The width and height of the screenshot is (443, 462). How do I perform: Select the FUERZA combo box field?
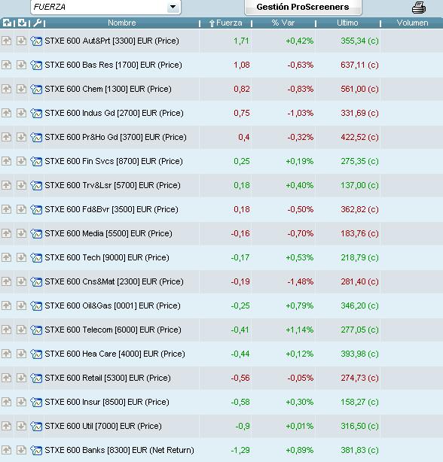pyautogui.click(x=105, y=7)
